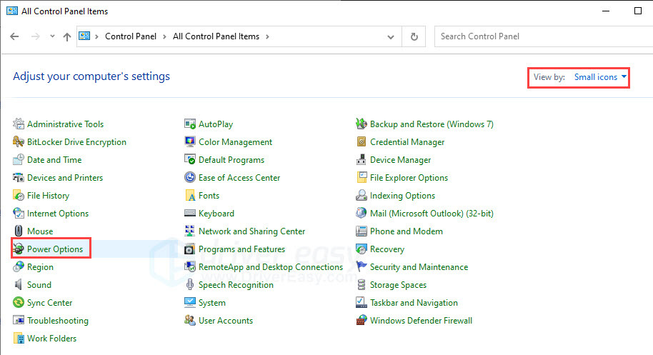Viewport: 653px width, 355px height.
Task: Click the Mouse icon
Action: pyautogui.click(x=19, y=231)
